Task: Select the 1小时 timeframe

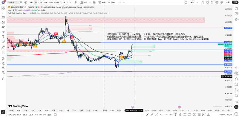Action: [50, 2]
